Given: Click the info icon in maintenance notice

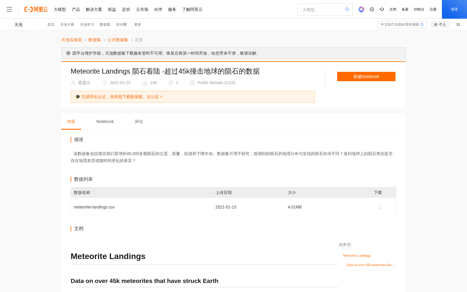Looking at the screenshot, I should [68, 53].
